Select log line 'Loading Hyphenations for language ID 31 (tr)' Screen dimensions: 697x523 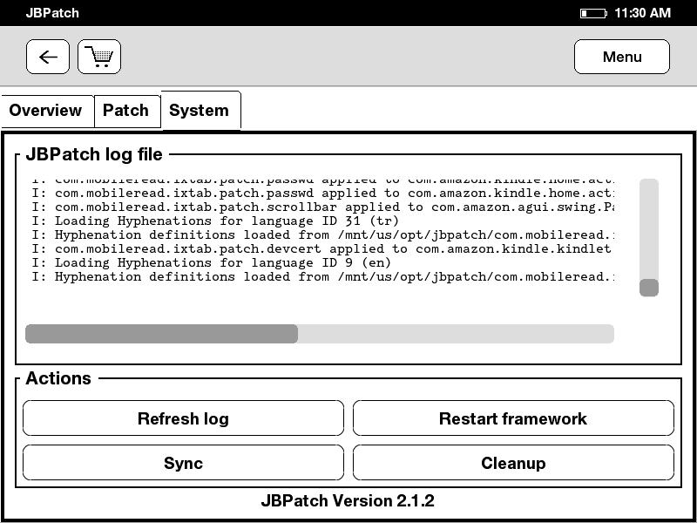(x=215, y=221)
